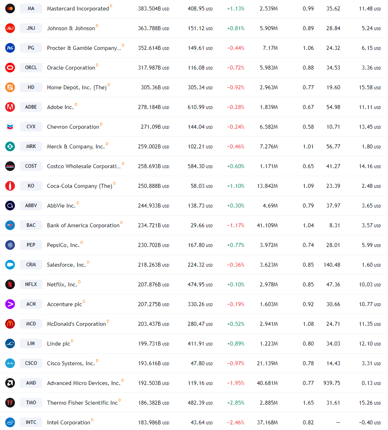Open the MA ticker symbol
The height and width of the screenshot is (430, 388).
tap(31, 8)
